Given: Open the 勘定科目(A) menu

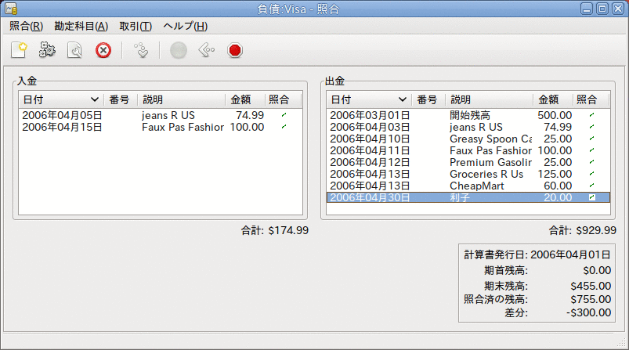Looking at the screenshot, I should coord(81,27).
